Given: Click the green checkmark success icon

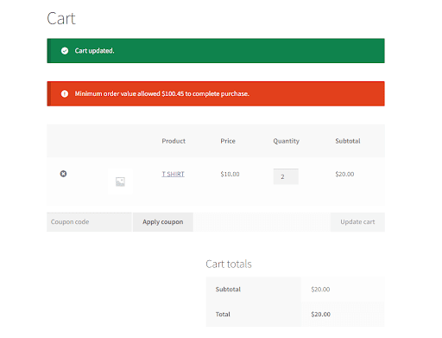Looking at the screenshot, I should coord(65,51).
